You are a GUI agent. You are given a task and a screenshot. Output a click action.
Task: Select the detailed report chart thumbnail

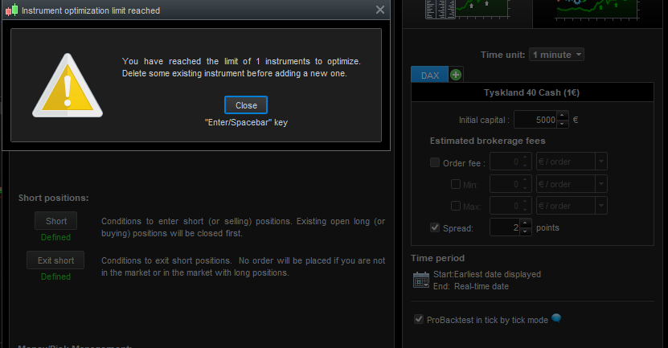(x=467, y=10)
